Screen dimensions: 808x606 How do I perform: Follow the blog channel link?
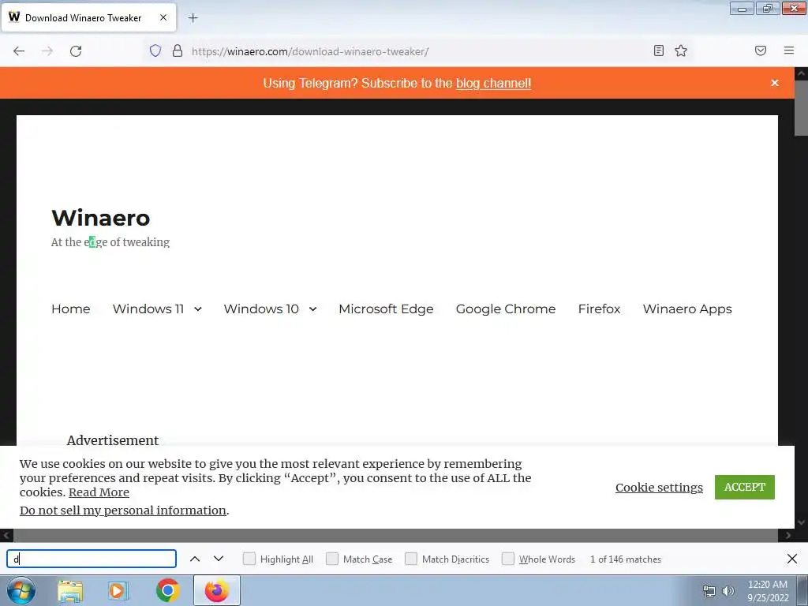[493, 83]
